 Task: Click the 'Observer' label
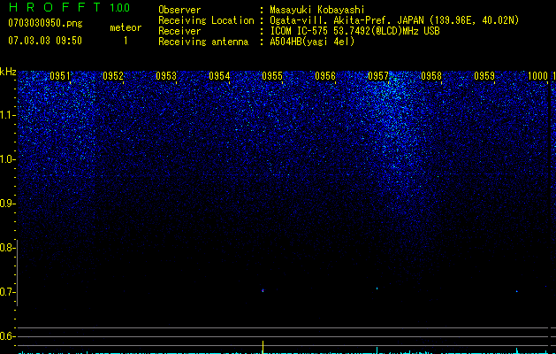pos(179,10)
